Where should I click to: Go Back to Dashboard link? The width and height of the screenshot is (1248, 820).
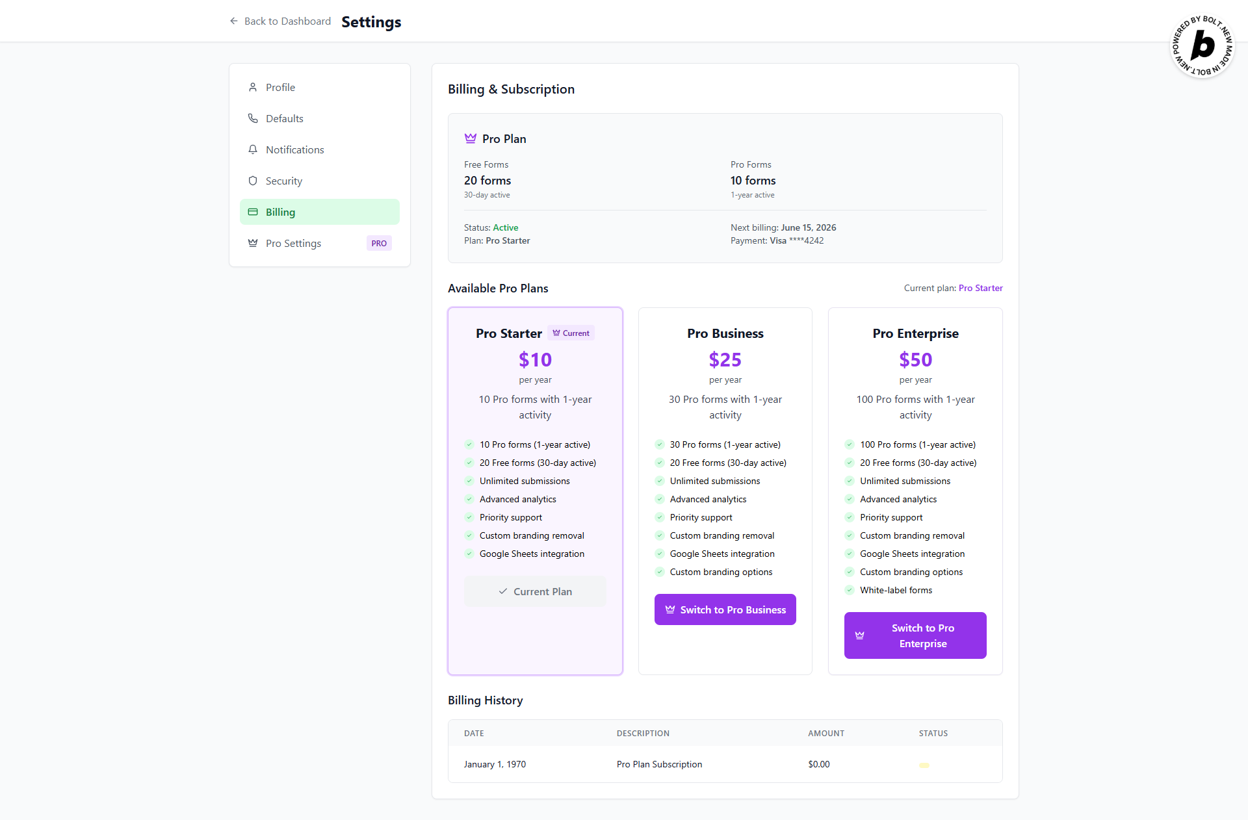pos(287,21)
